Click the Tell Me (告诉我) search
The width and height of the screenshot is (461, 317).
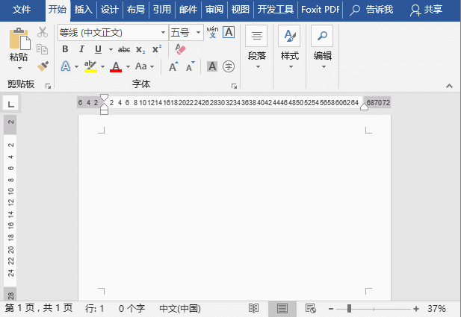pyautogui.click(x=371, y=10)
